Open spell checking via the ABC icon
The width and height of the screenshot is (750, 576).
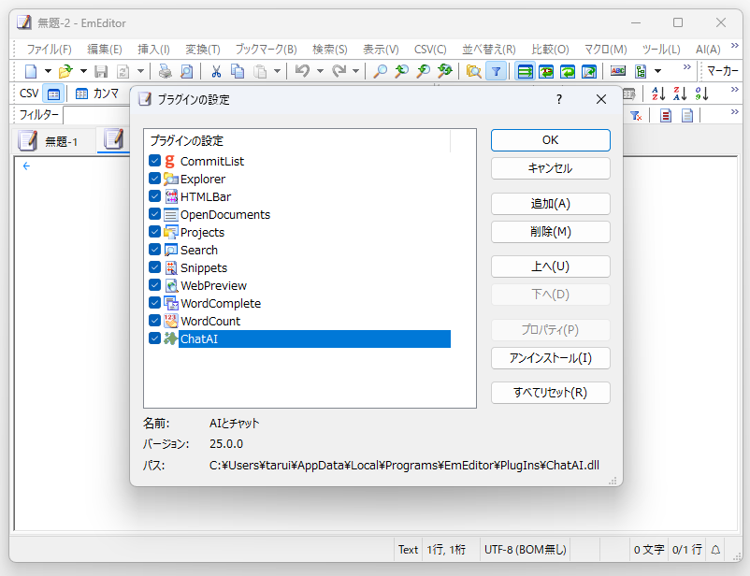(x=617, y=70)
